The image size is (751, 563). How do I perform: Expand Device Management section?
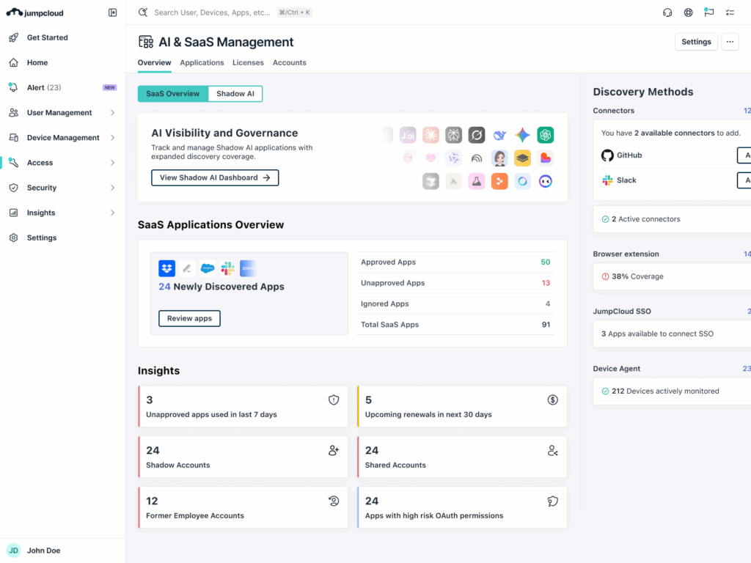62,138
